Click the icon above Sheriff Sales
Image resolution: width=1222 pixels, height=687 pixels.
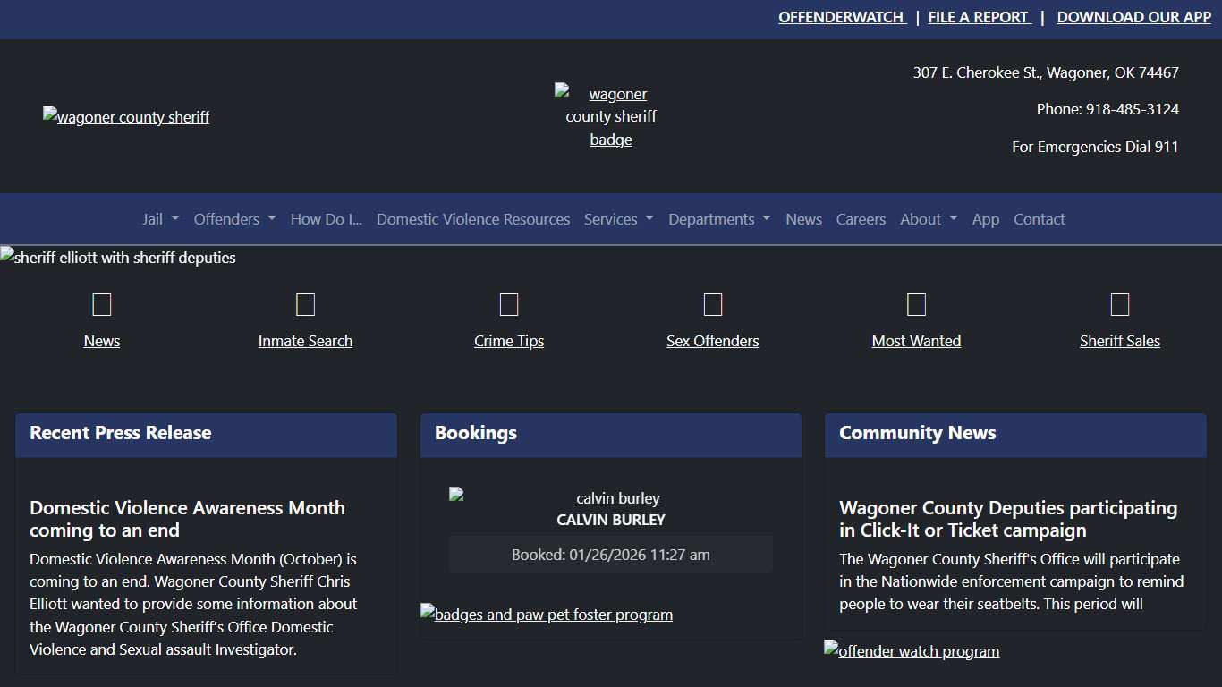tap(1120, 305)
